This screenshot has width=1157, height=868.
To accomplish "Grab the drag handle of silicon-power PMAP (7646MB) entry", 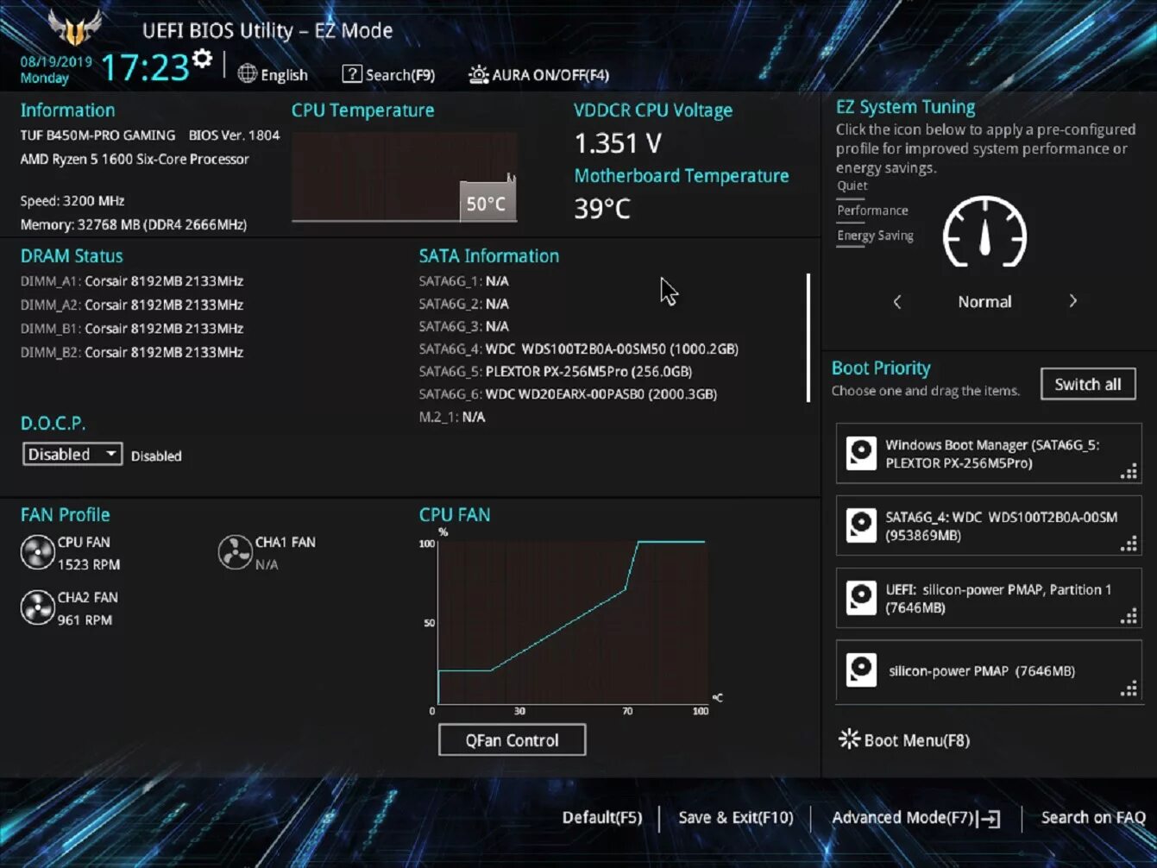I will (1129, 689).
